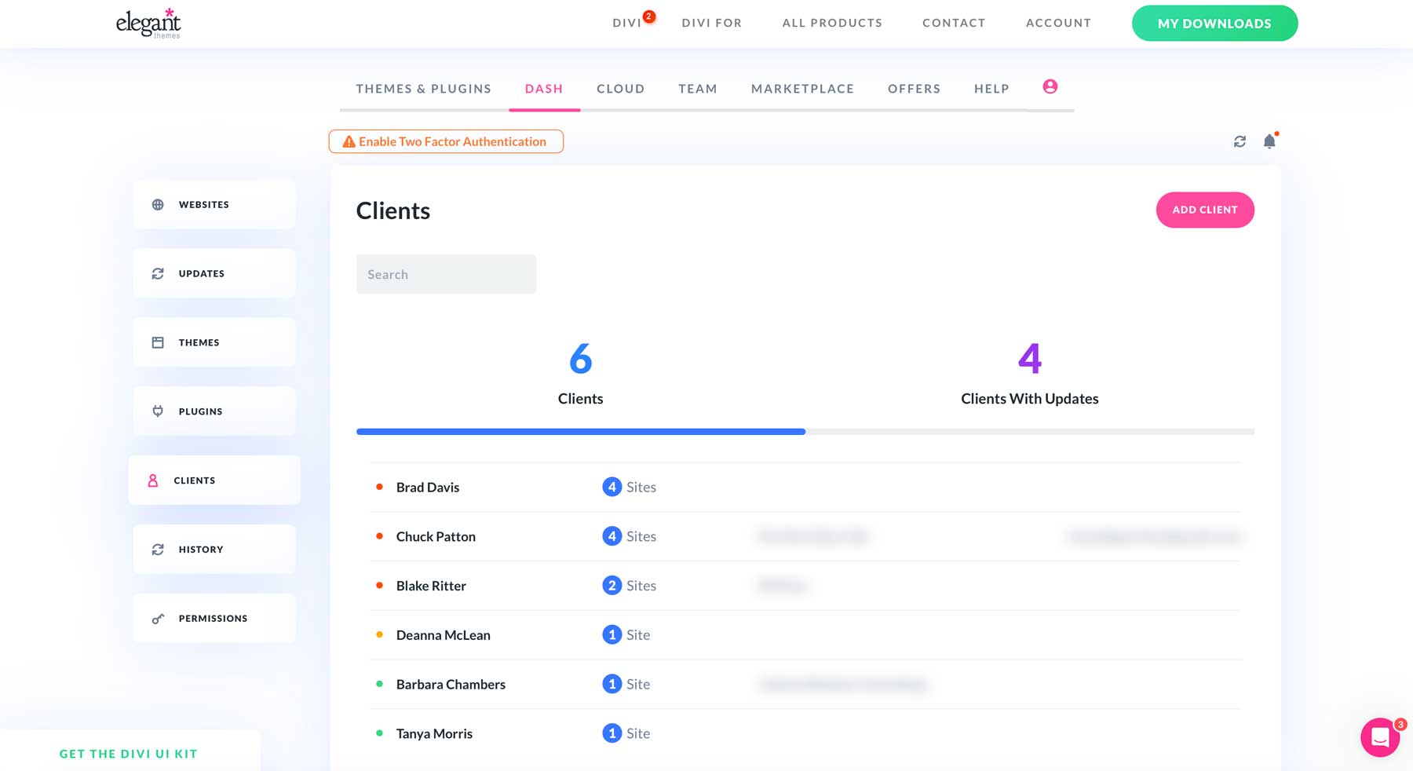Screen dimensions: 1413x771
Task: Open the account profile icon tab
Action: point(1050,87)
